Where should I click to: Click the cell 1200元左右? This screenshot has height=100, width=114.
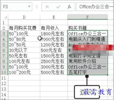[54, 45]
